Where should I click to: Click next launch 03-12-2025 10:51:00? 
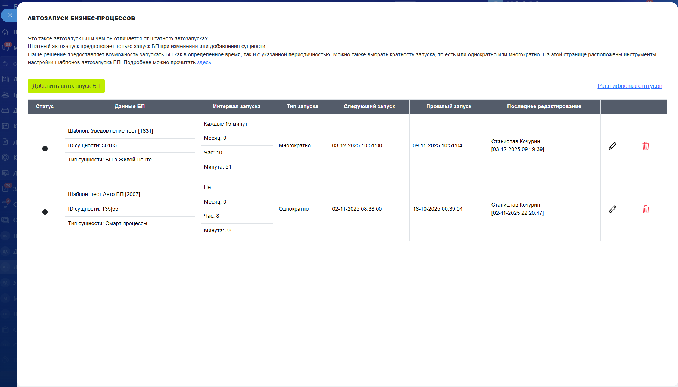click(357, 145)
